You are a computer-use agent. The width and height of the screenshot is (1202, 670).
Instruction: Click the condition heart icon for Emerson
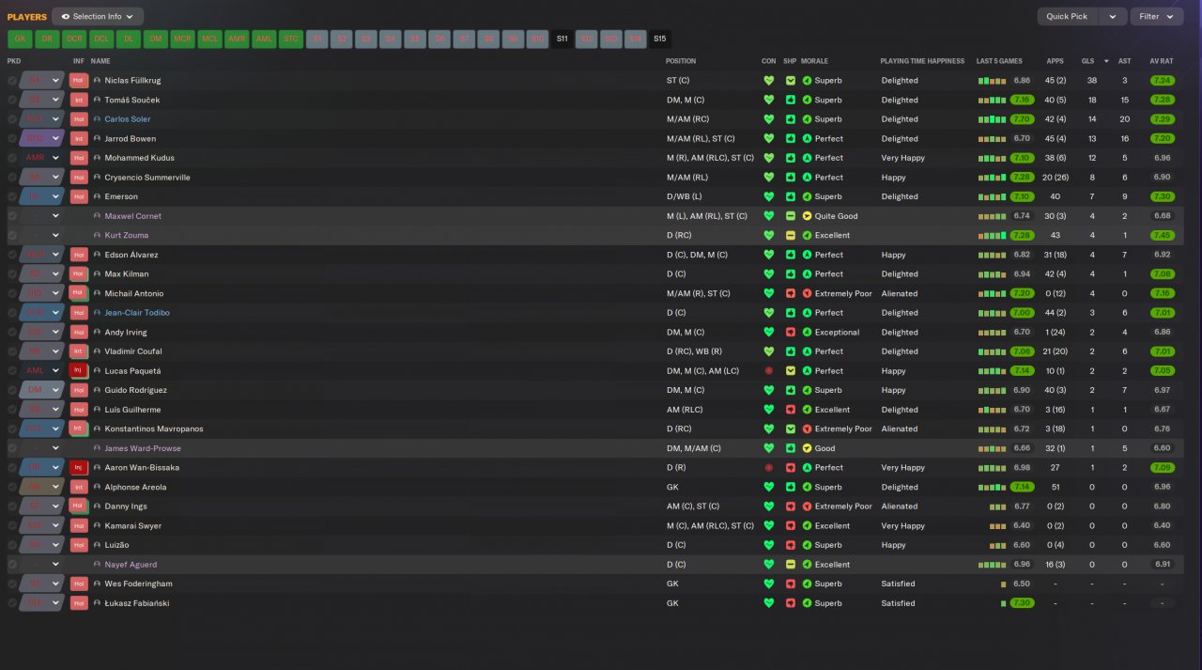[x=769, y=196]
